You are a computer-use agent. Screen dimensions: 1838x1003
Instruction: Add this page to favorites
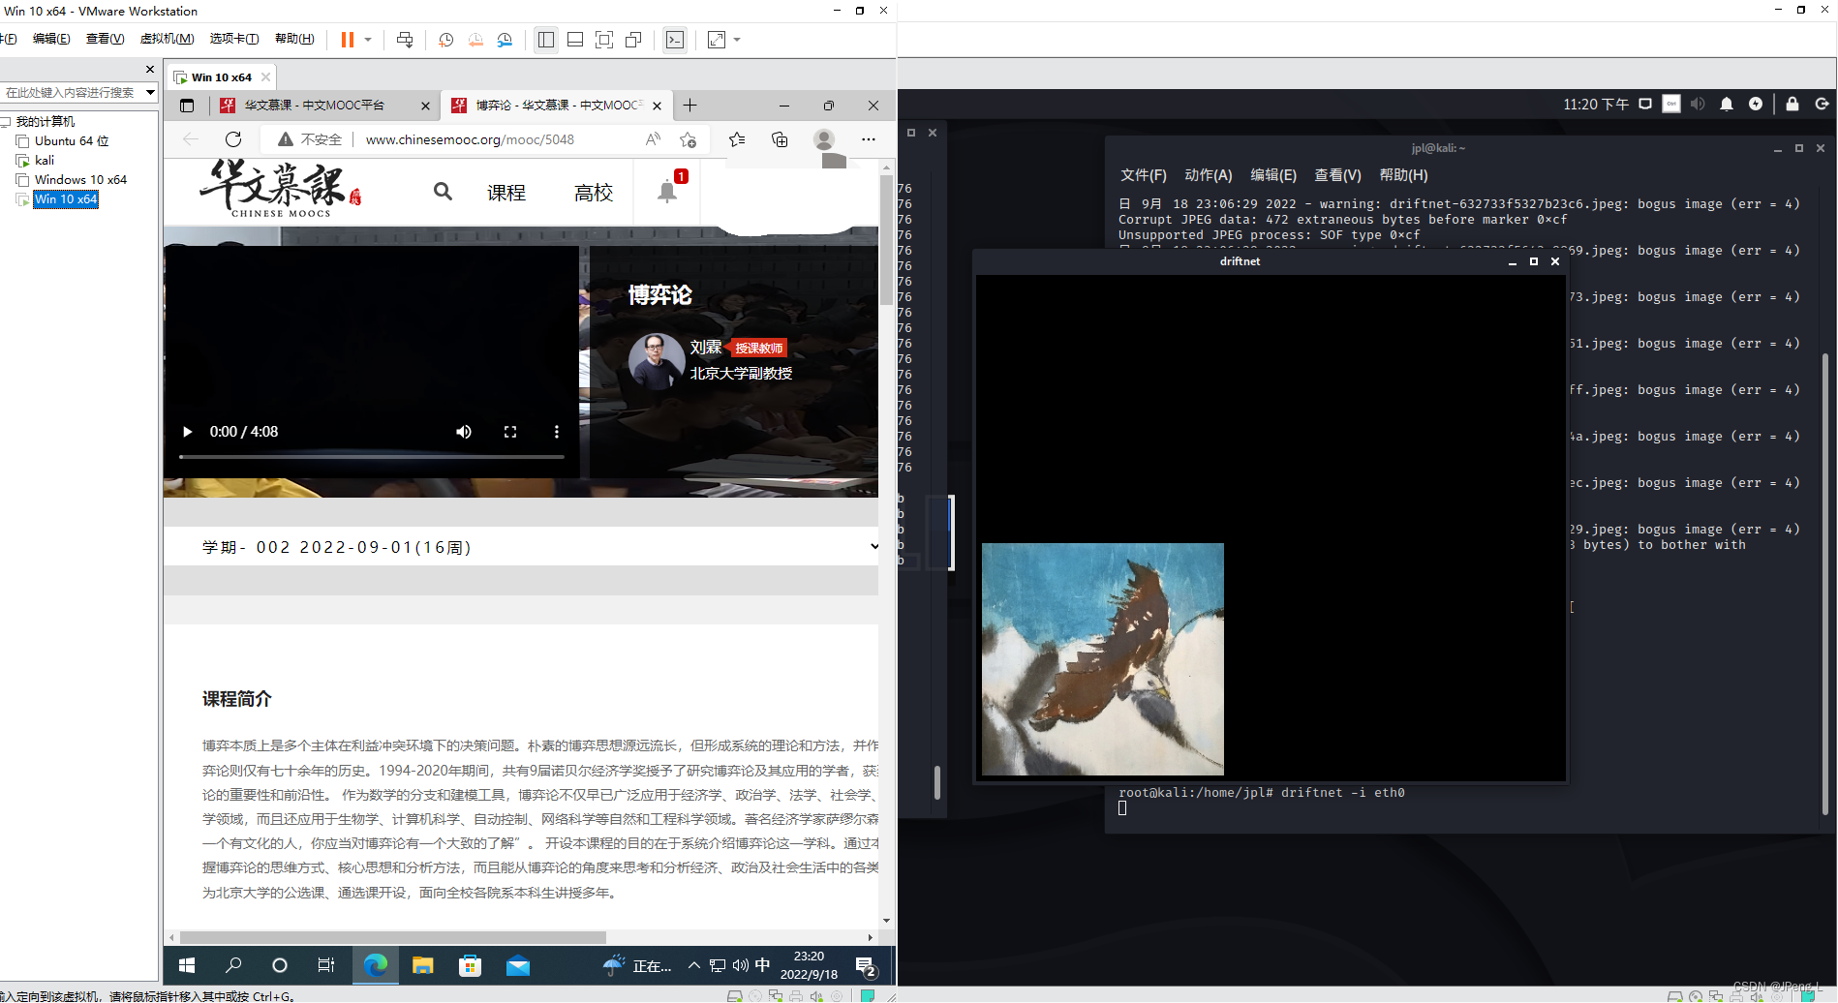click(x=689, y=139)
